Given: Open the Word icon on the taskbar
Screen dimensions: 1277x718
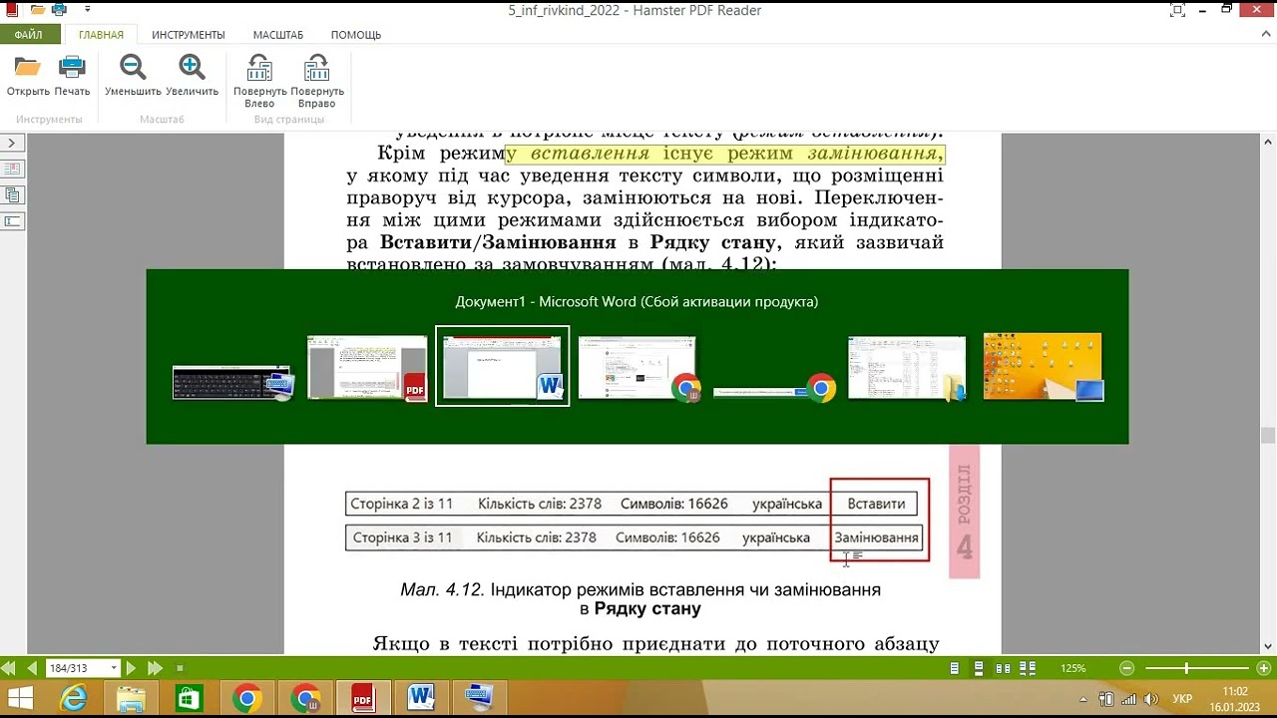Looking at the screenshot, I should [421, 699].
